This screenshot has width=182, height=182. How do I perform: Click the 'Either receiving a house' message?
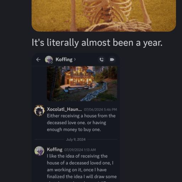point(81,123)
